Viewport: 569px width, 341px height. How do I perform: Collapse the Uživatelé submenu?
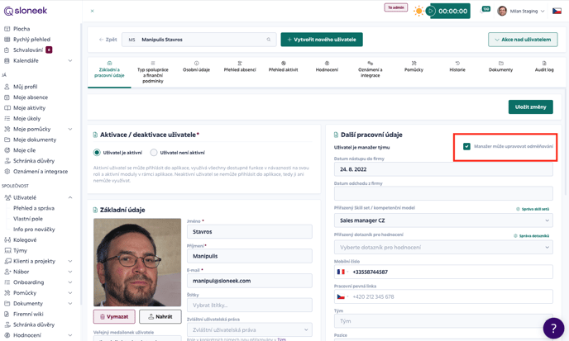[70, 197]
